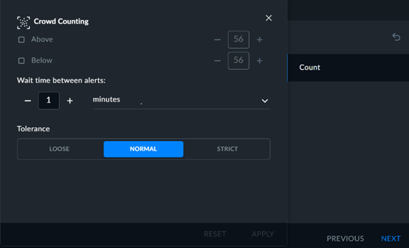409x248 pixels.
Task: Decrease the Above threshold with minus
Action: [217, 40]
